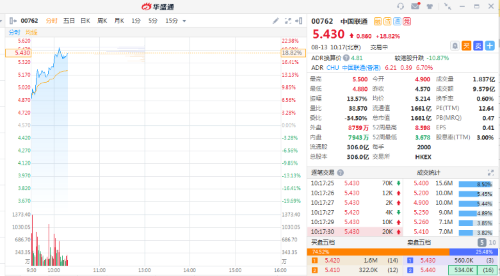Open 逐笔交易 help question mark
The width and height of the screenshot is (500, 276).
point(341,173)
